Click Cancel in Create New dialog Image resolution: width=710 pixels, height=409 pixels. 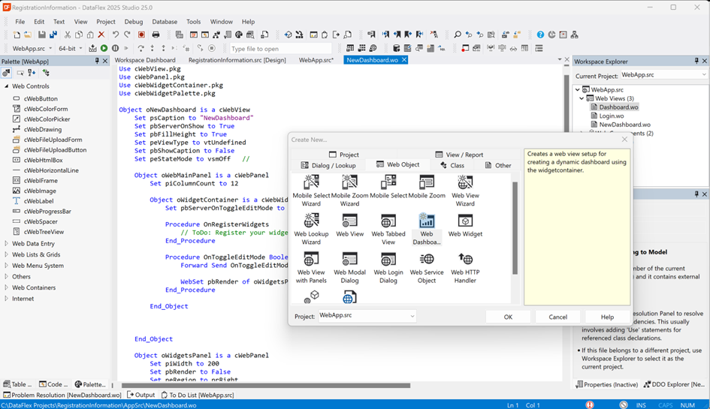[557, 317]
